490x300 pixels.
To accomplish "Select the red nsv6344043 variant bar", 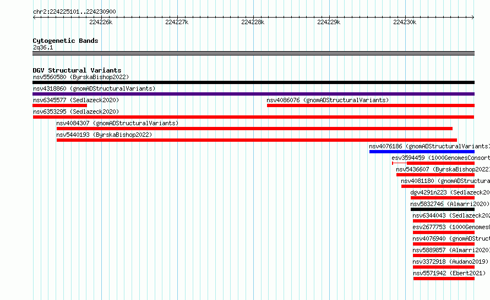I will (444, 221).
